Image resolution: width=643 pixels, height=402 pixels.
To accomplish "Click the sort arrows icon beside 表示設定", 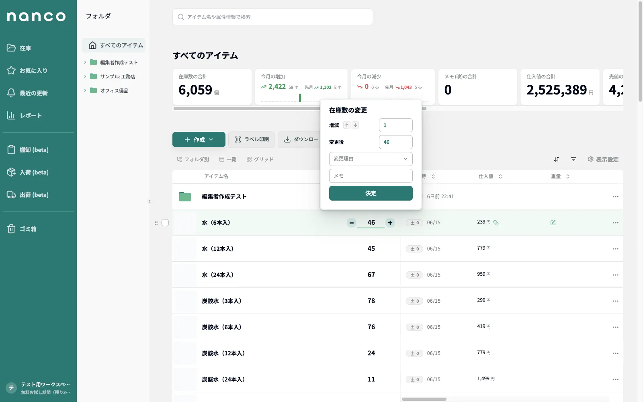I will (x=557, y=159).
